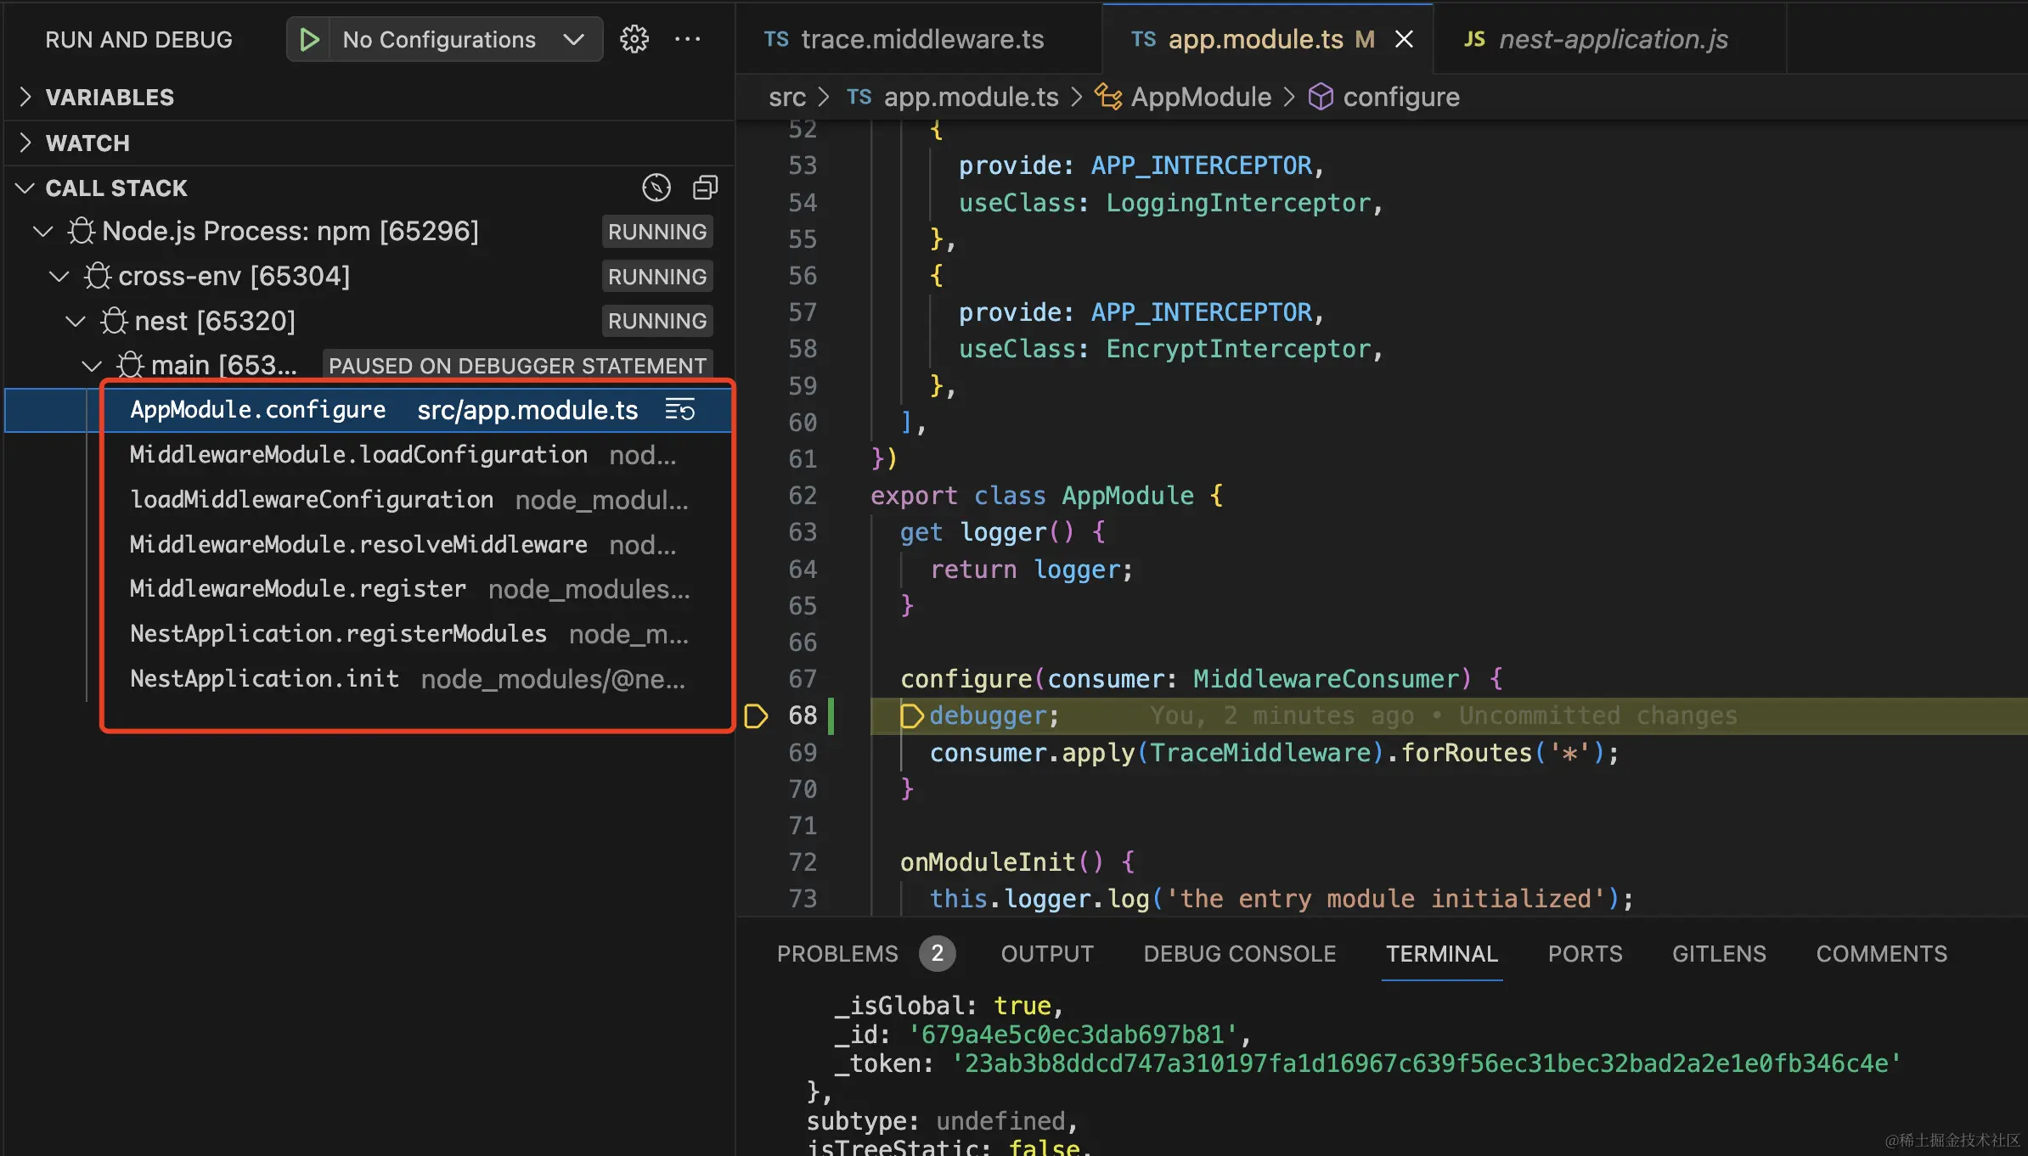Click LoggingInterceptor on line 54
Viewport: 2028px width, 1156px height.
[1238, 203]
